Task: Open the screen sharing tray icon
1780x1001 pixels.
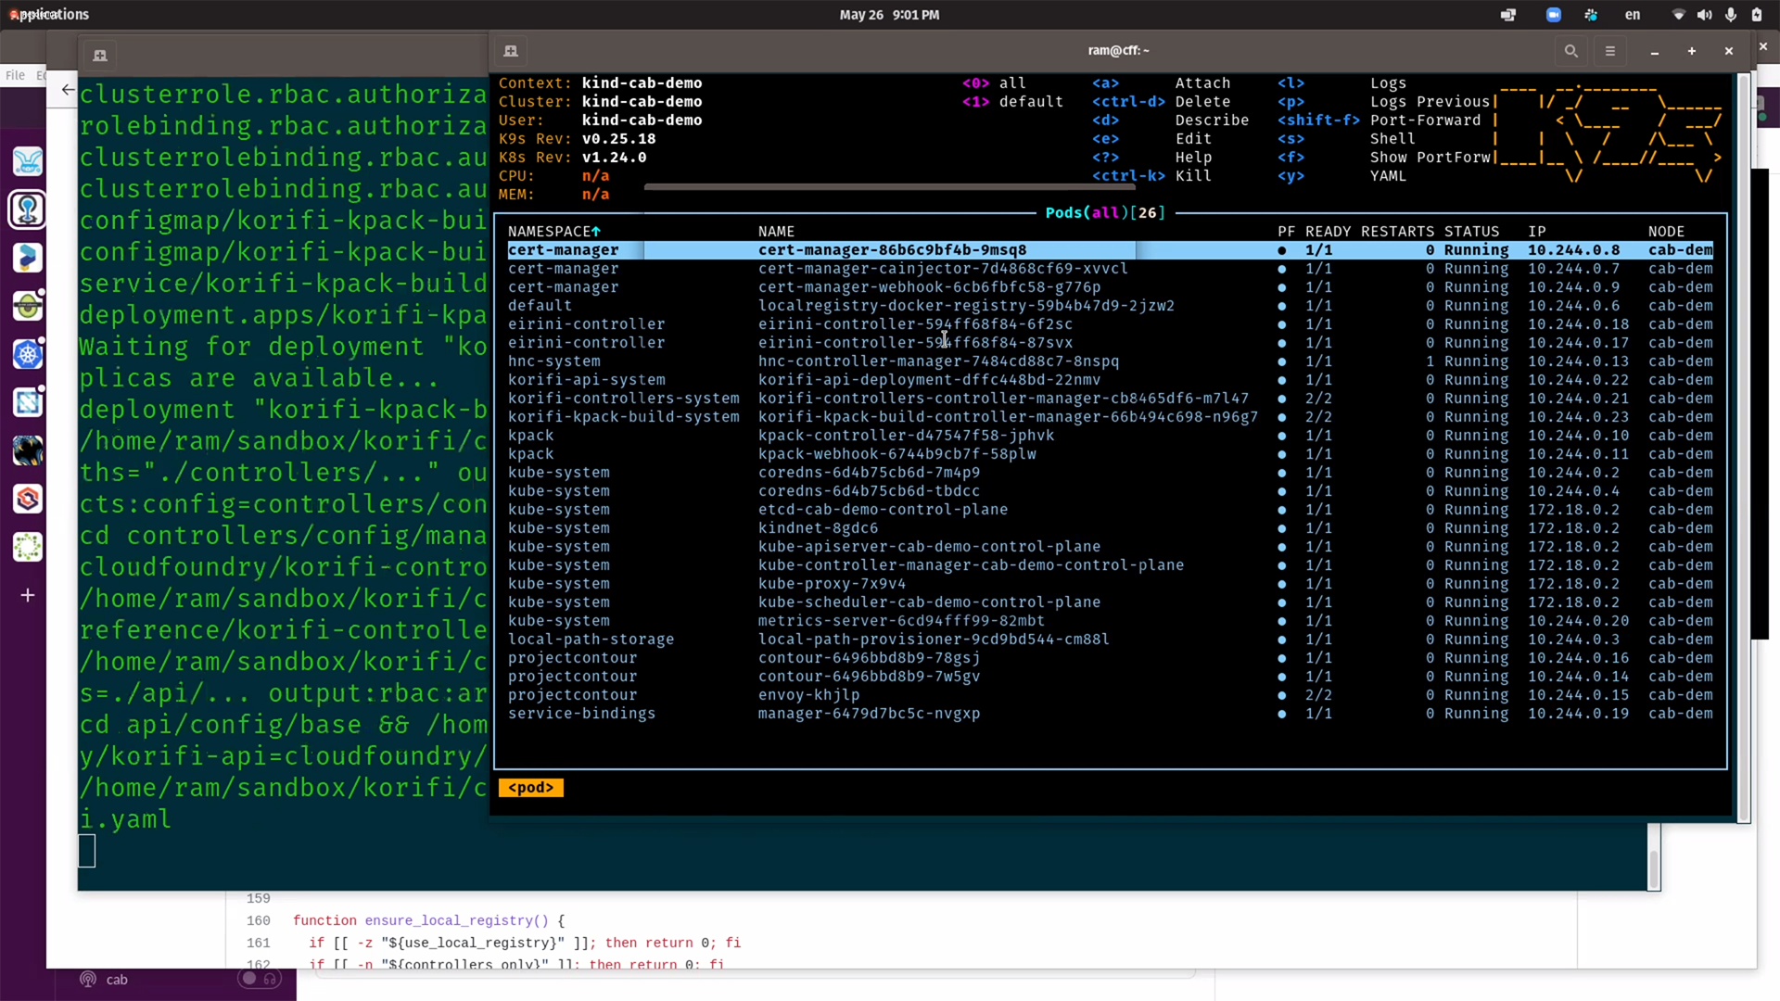Action: (x=1508, y=15)
